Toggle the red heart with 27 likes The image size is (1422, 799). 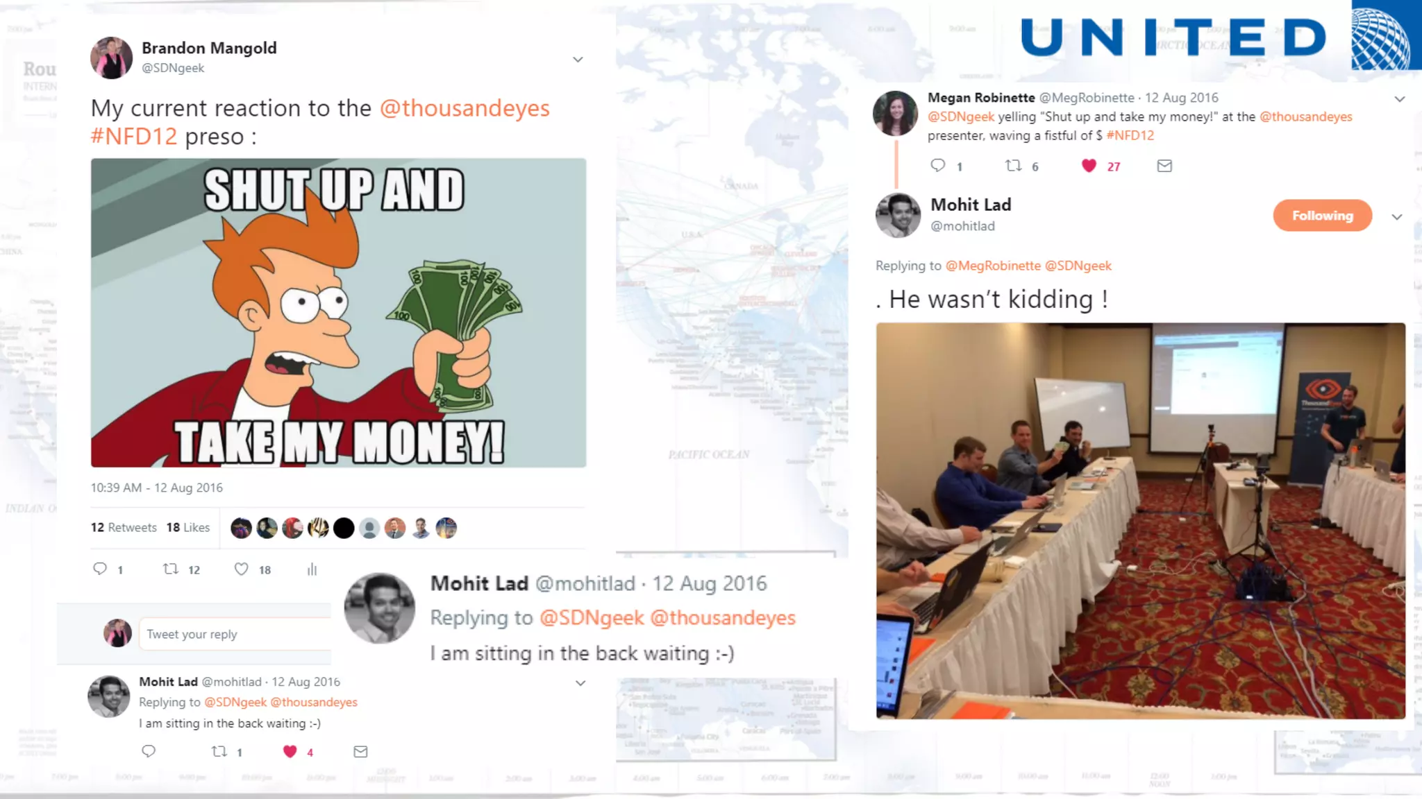pos(1089,165)
